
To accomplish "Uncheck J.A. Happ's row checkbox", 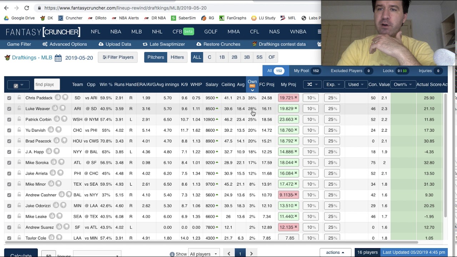I will 9,152.
